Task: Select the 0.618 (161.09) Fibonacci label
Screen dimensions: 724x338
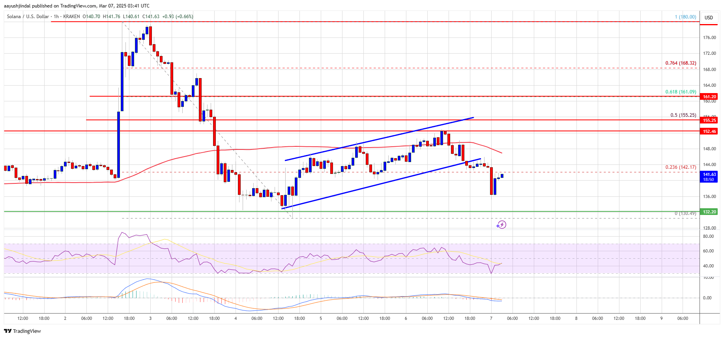Action: [x=681, y=92]
